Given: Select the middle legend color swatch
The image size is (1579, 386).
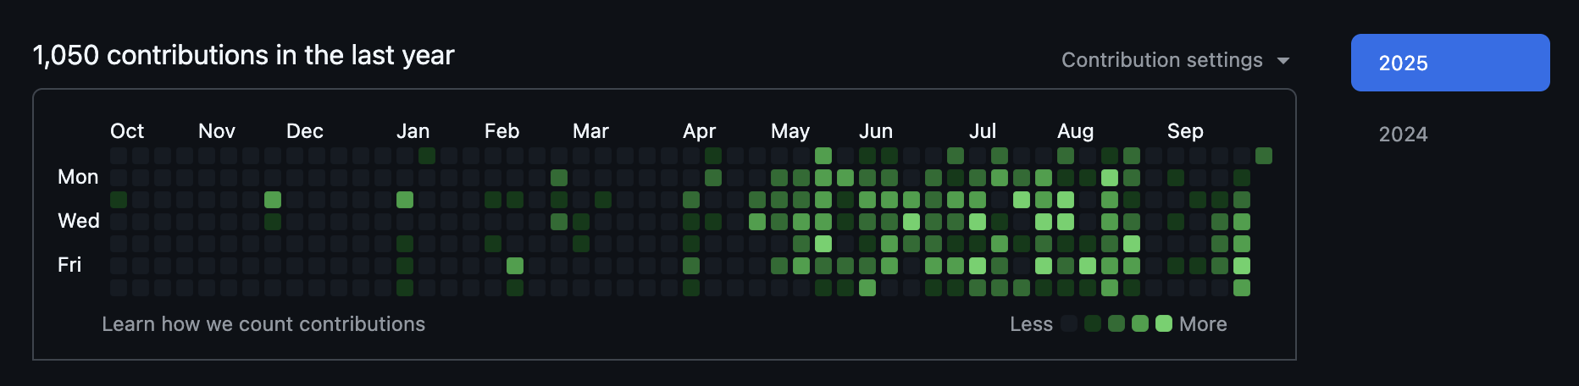Looking at the screenshot, I should tap(1116, 323).
